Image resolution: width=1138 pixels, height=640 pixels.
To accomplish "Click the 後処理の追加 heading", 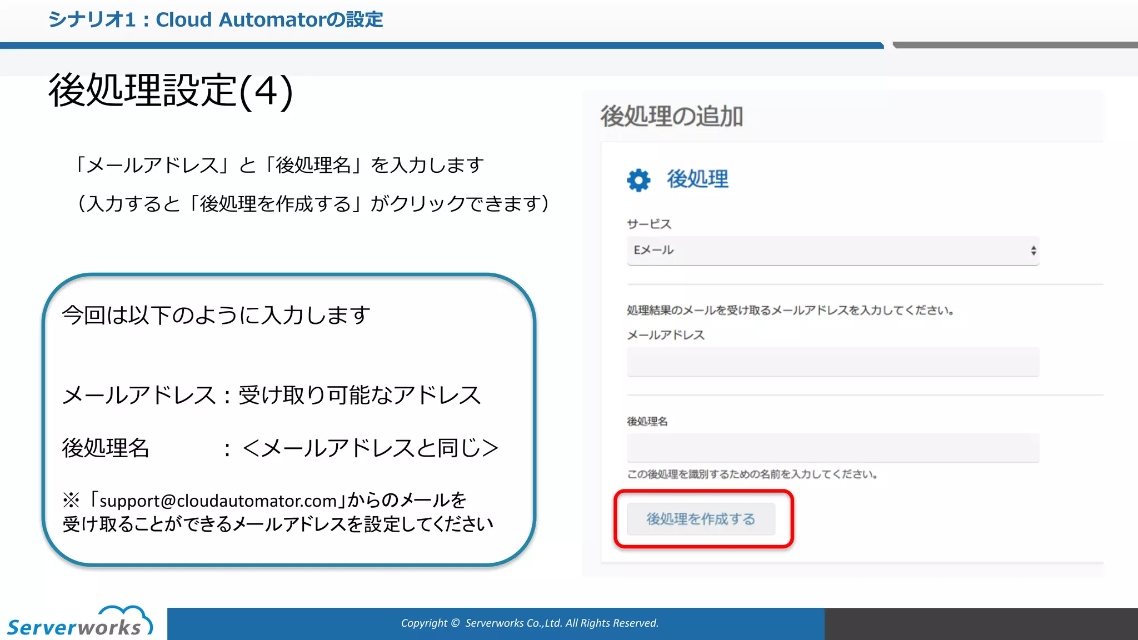I will (x=672, y=116).
